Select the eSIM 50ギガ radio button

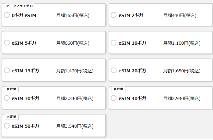(x=7, y=126)
